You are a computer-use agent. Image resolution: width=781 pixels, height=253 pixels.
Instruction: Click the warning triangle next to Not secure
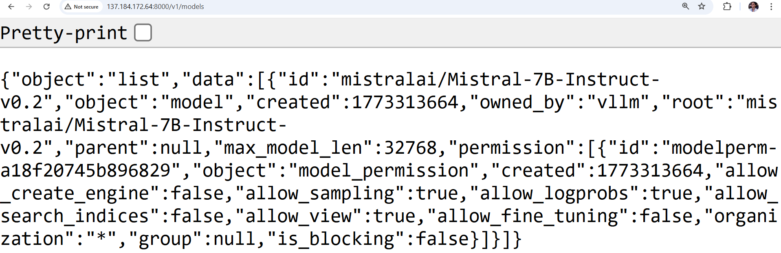pos(67,7)
